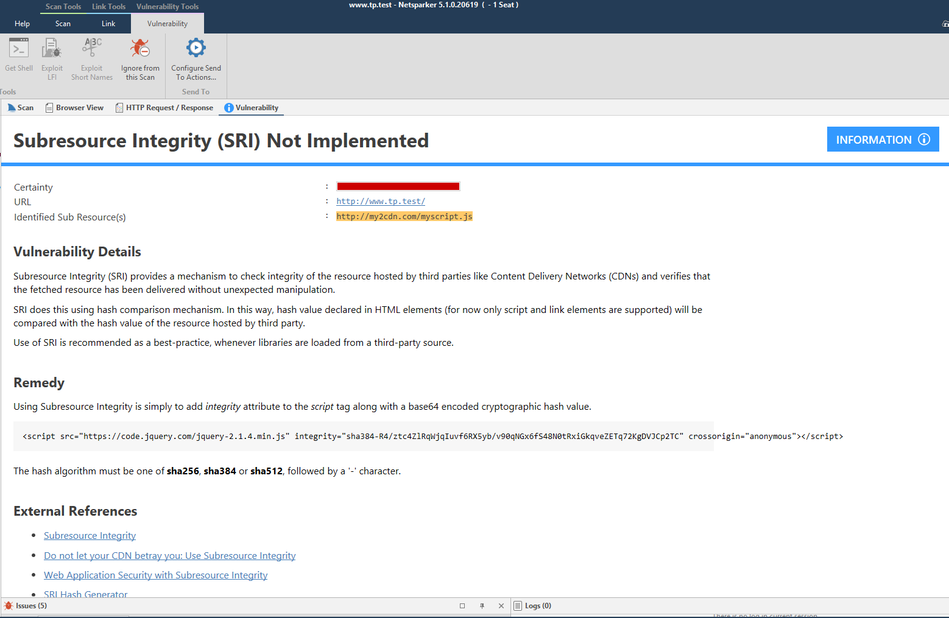Expand the Logs (0) panel
The height and width of the screenshot is (618, 949).
click(x=538, y=605)
